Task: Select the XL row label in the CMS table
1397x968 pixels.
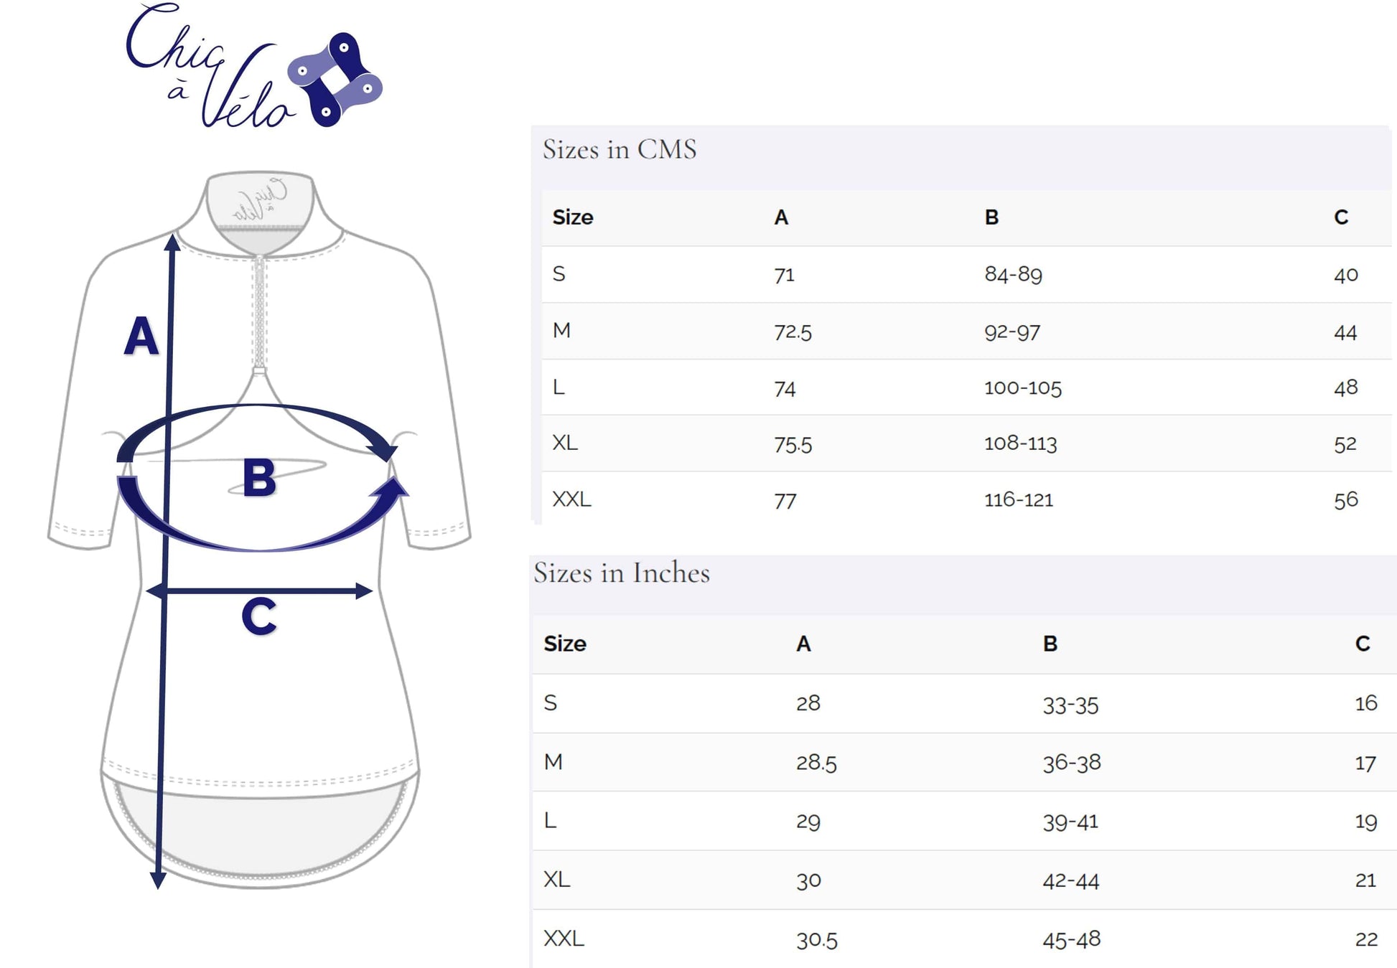Action: point(565,443)
